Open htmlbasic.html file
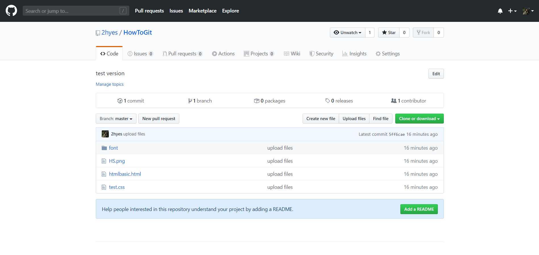The width and height of the screenshot is (539, 255). coord(125,174)
